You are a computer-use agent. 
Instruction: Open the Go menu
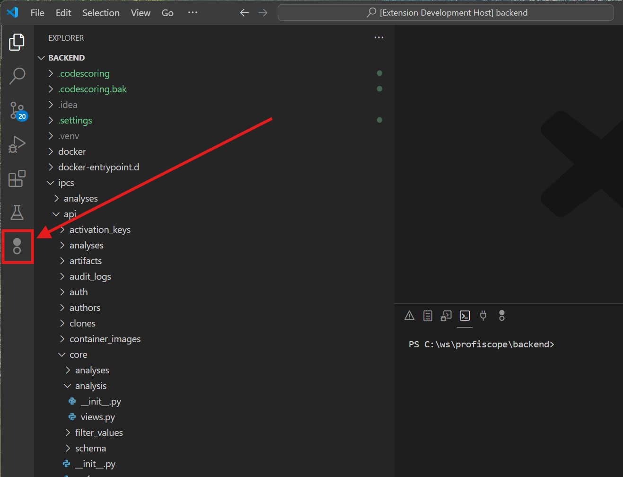tap(167, 13)
